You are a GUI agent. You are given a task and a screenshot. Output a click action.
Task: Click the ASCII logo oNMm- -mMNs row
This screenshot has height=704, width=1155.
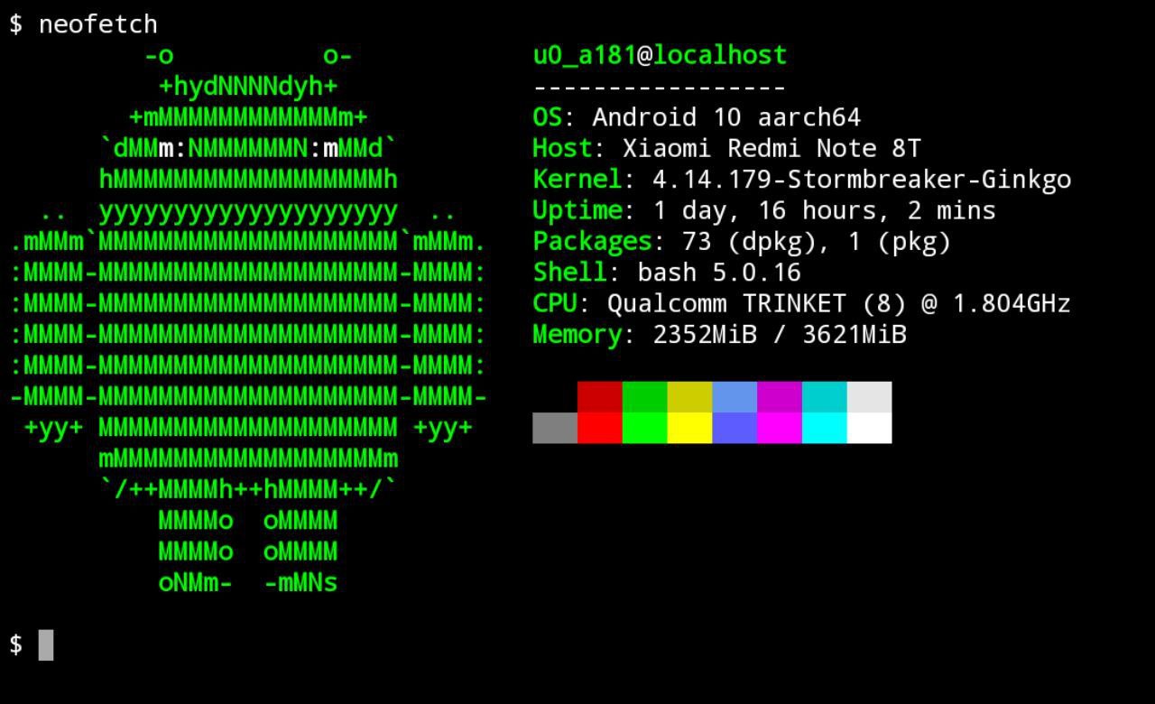(248, 582)
